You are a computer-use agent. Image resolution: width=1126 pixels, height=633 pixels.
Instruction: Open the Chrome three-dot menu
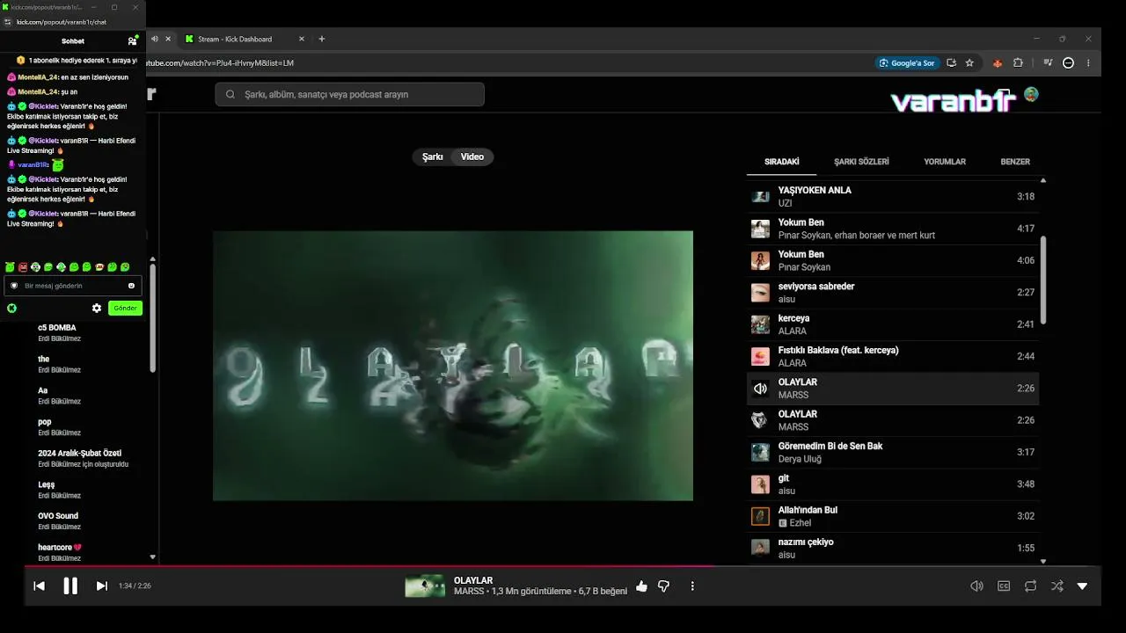click(x=1088, y=63)
